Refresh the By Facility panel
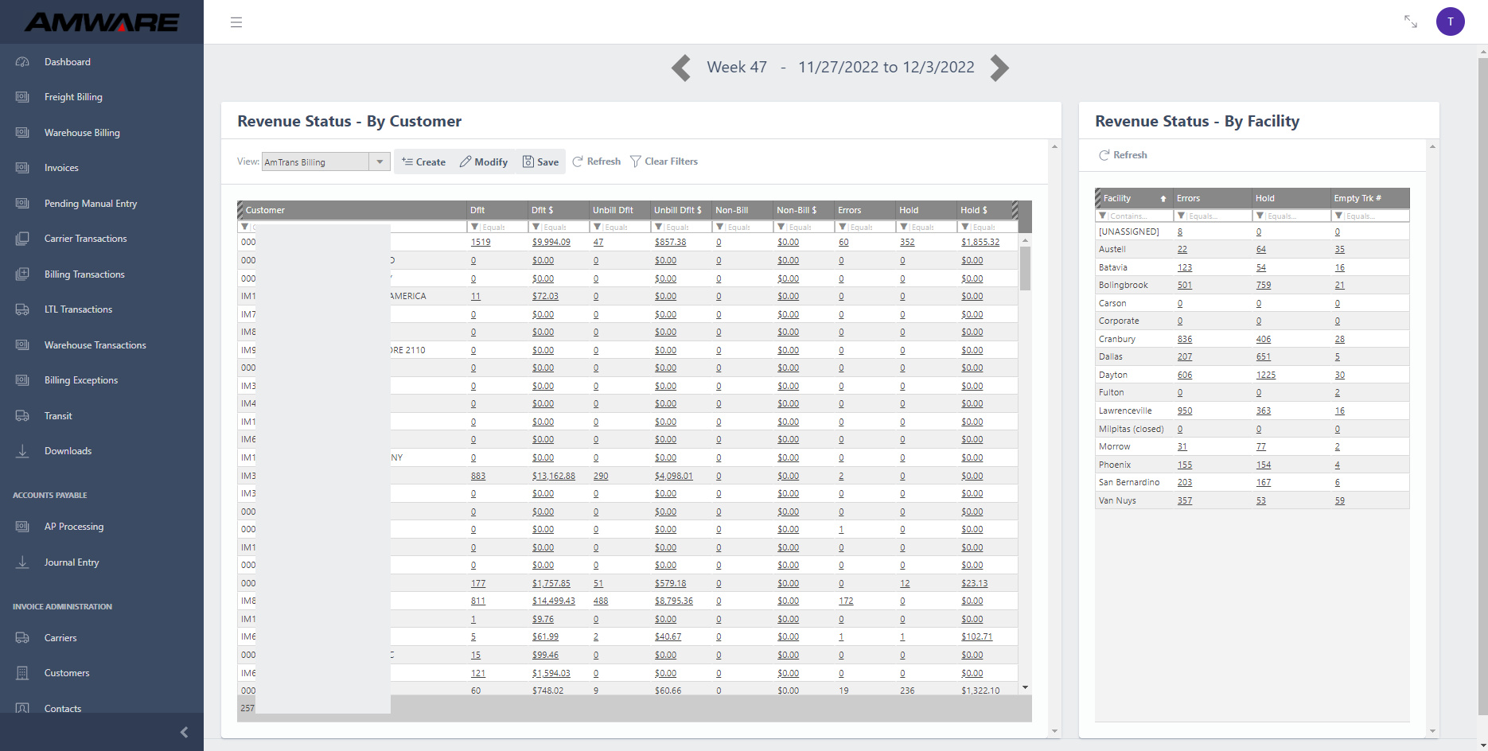1488x751 pixels. click(x=1123, y=155)
